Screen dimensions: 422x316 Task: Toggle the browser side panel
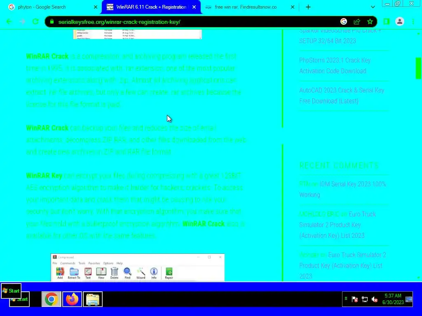(x=387, y=21)
